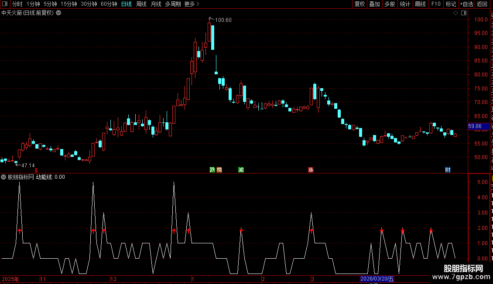The width and height of the screenshot is (493, 284).
Task: Switch to the 周线 weekly period
Action: click(141, 4)
